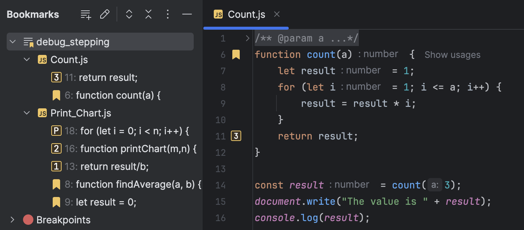Open the Bookmarks options kebab menu

point(168,14)
